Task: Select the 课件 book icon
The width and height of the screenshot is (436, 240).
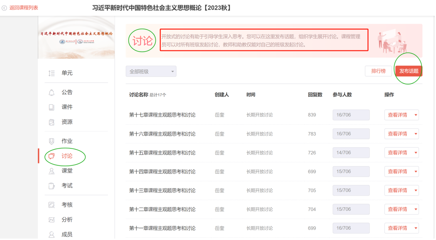Action: pos(51,107)
